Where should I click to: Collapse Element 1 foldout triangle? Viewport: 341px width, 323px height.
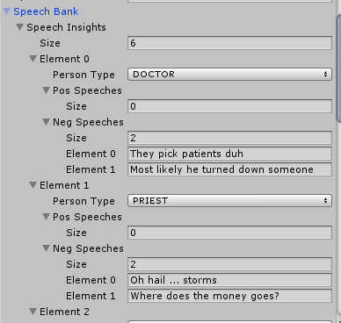click(33, 185)
